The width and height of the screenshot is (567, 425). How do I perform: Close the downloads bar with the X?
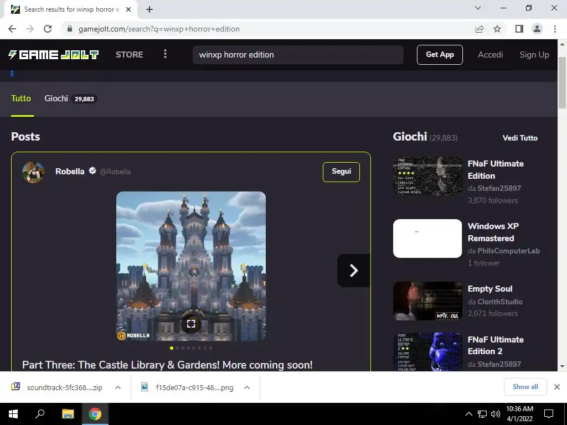click(557, 387)
